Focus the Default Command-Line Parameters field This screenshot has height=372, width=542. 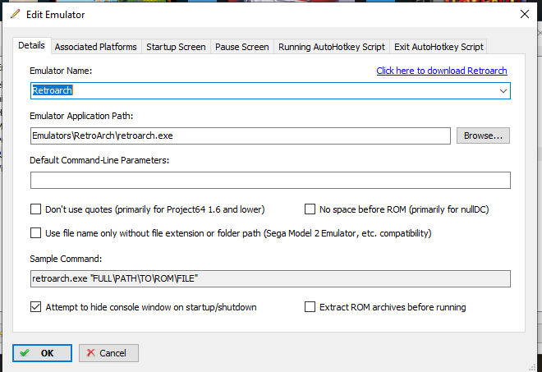(x=270, y=180)
